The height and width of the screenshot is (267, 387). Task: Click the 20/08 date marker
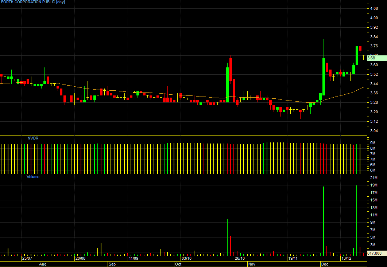coord(80,259)
